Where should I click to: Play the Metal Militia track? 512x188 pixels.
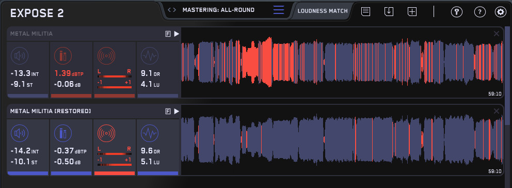(x=177, y=34)
